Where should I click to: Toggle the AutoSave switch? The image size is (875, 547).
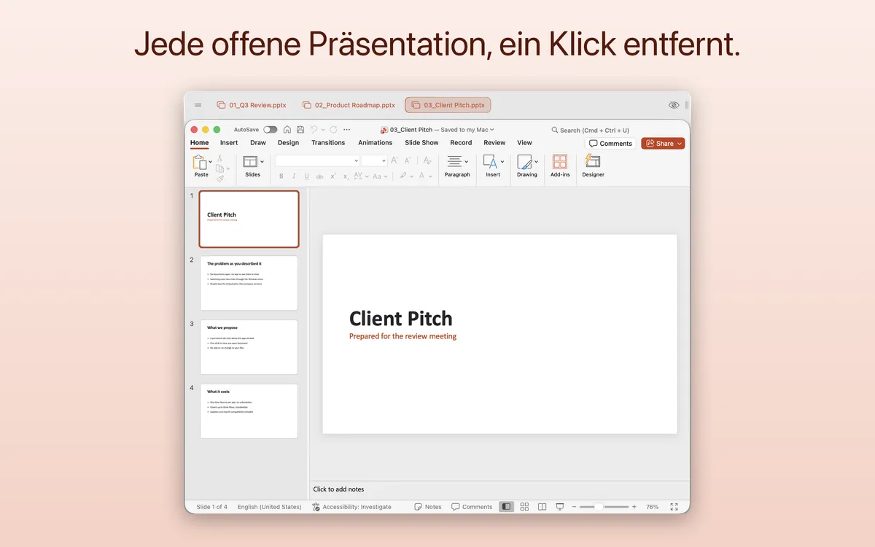271,129
